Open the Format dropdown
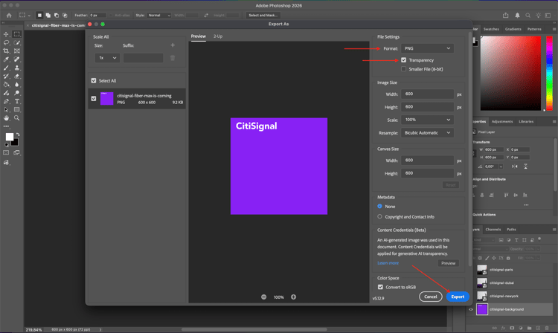Viewport: 558px width, 333px height. pos(427,48)
